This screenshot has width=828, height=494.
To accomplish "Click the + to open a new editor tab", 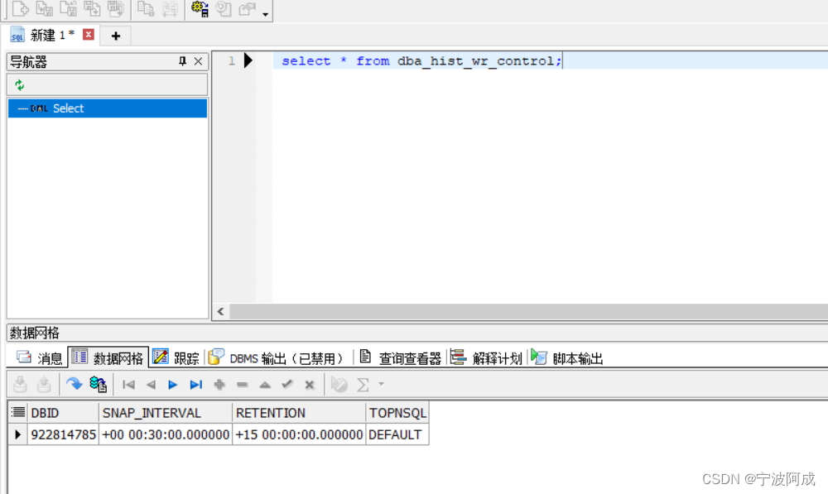I will pos(115,35).
